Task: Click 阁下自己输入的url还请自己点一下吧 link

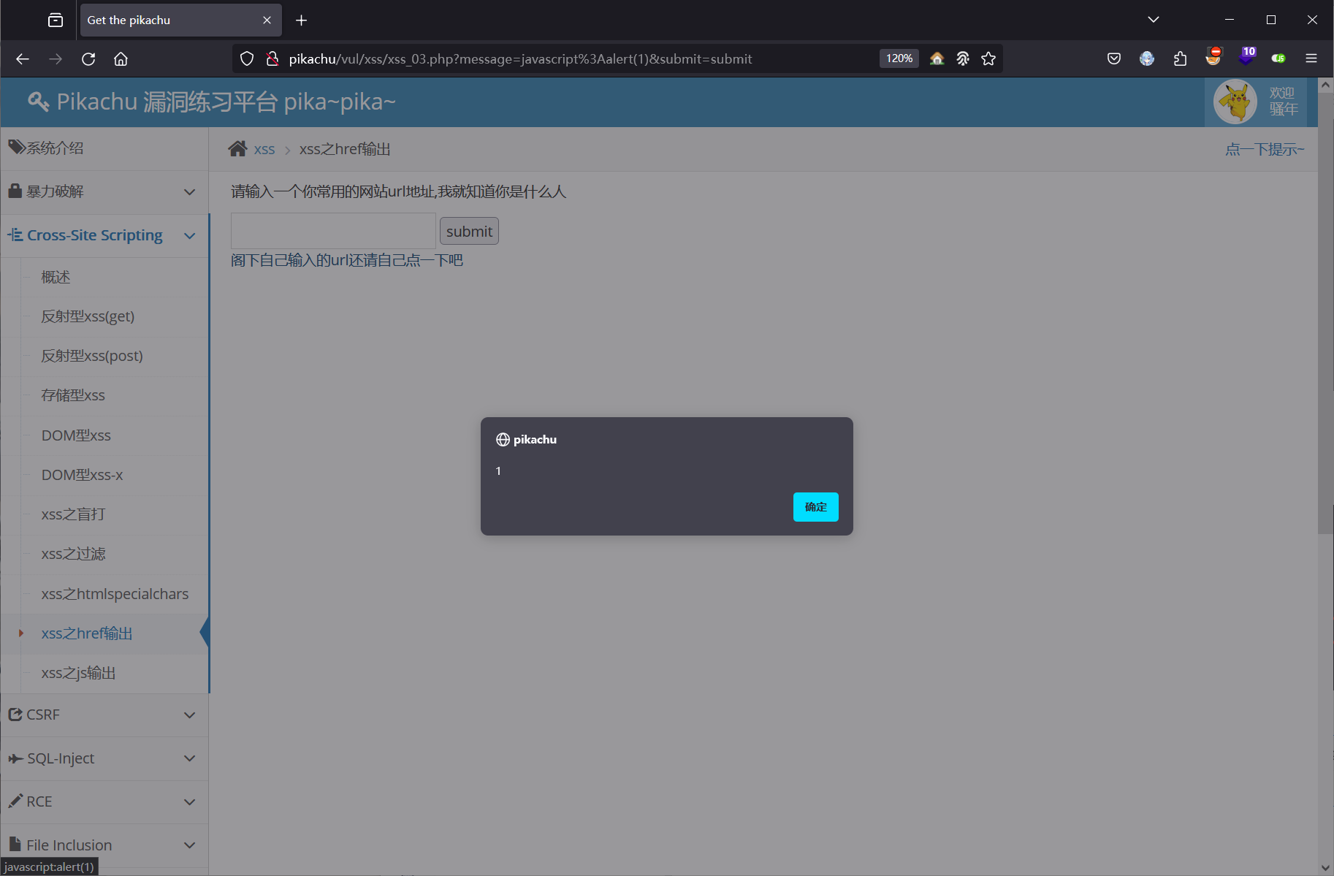Action: click(347, 260)
